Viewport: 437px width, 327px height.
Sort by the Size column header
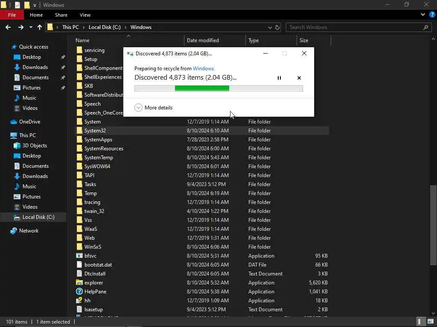(x=304, y=40)
